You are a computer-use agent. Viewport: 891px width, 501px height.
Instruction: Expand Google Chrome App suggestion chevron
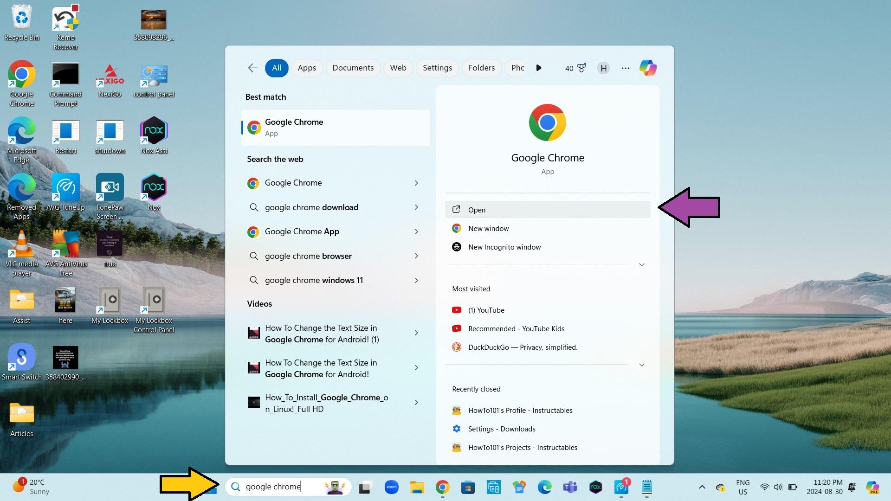[x=416, y=232]
